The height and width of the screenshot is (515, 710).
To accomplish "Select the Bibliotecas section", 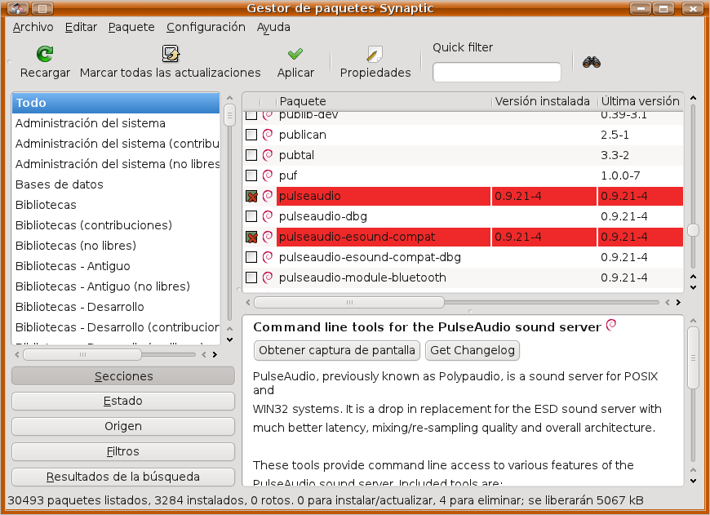I will (x=116, y=205).
